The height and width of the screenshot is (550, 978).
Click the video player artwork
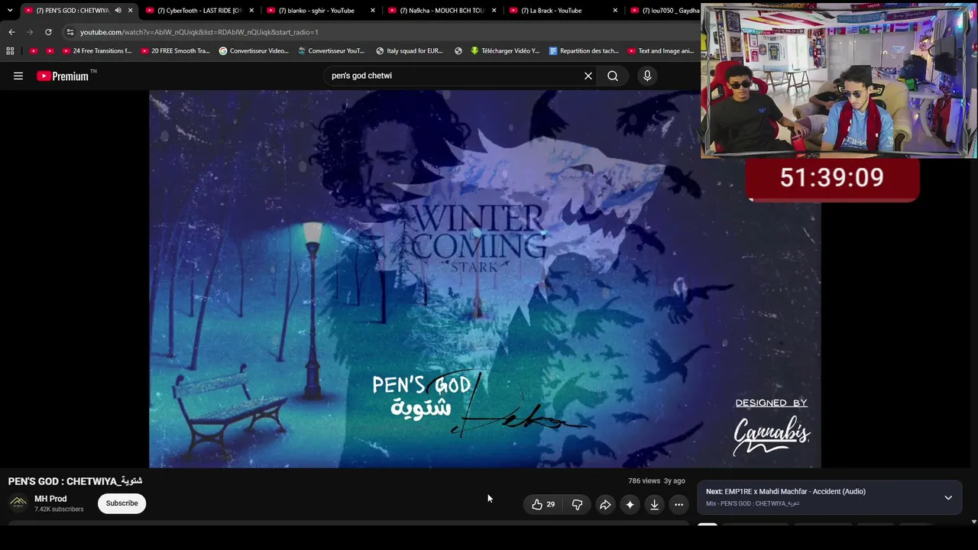pos(485,279)
